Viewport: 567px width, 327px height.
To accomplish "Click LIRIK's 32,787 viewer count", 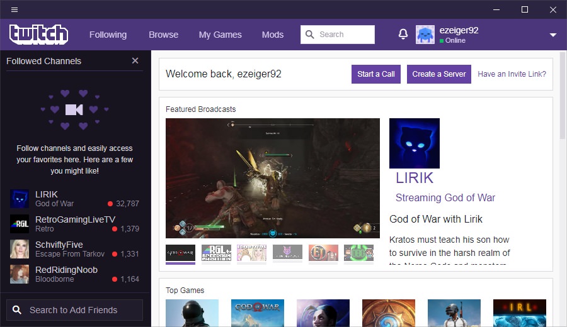I will click(127, 204).
